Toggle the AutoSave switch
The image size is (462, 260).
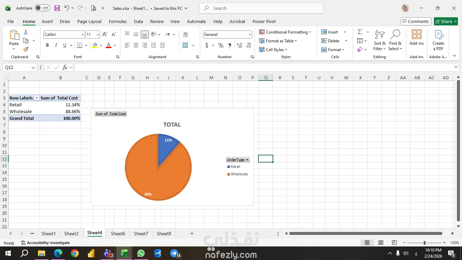(x=42, y=8)
